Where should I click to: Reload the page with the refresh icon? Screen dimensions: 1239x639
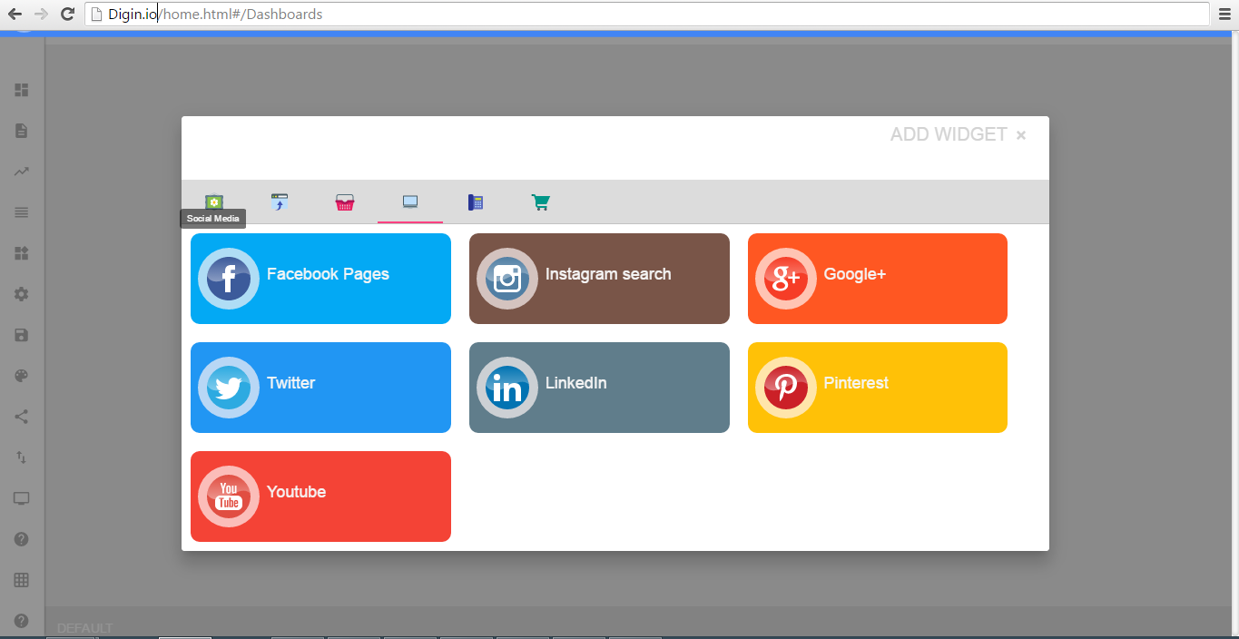(x=67, y=14)
